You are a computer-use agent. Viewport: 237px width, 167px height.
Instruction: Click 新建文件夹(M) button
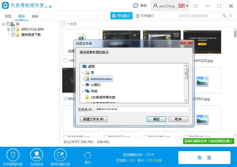point(94,119)
